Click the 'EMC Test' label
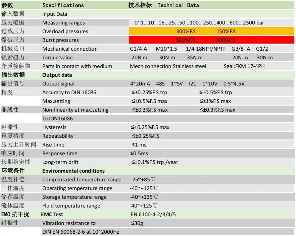Image resolution: width=296 pixels, height=236 pixels. [x=52, y=215]
